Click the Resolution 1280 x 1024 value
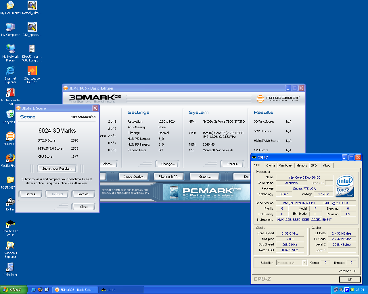Viewport: 368px width, 294px height. coord(167,121)
